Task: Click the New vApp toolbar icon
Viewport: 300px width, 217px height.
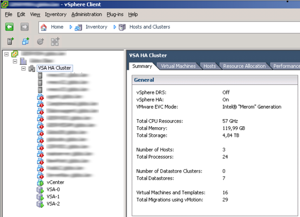Action: click(55, 41)
